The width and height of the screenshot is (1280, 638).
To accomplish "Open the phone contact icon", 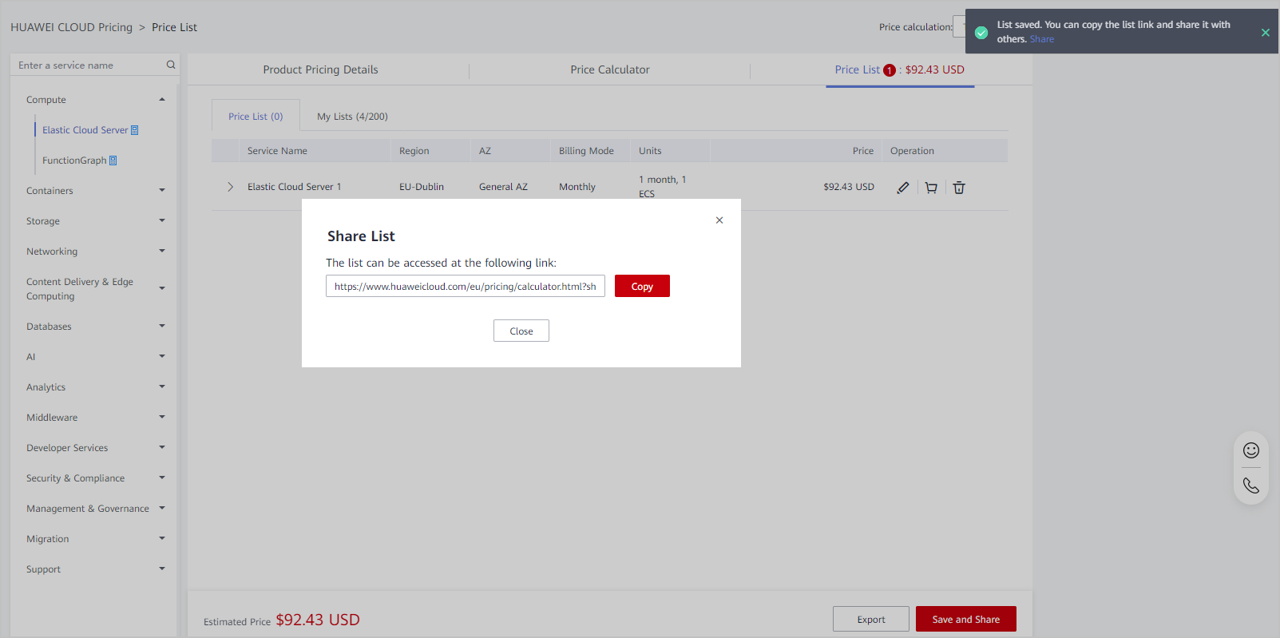I will (x=1251, y=485).
